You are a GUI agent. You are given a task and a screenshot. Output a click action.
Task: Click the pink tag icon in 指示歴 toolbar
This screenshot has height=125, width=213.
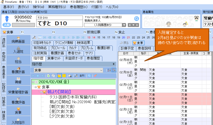click(x=95, y=76)
